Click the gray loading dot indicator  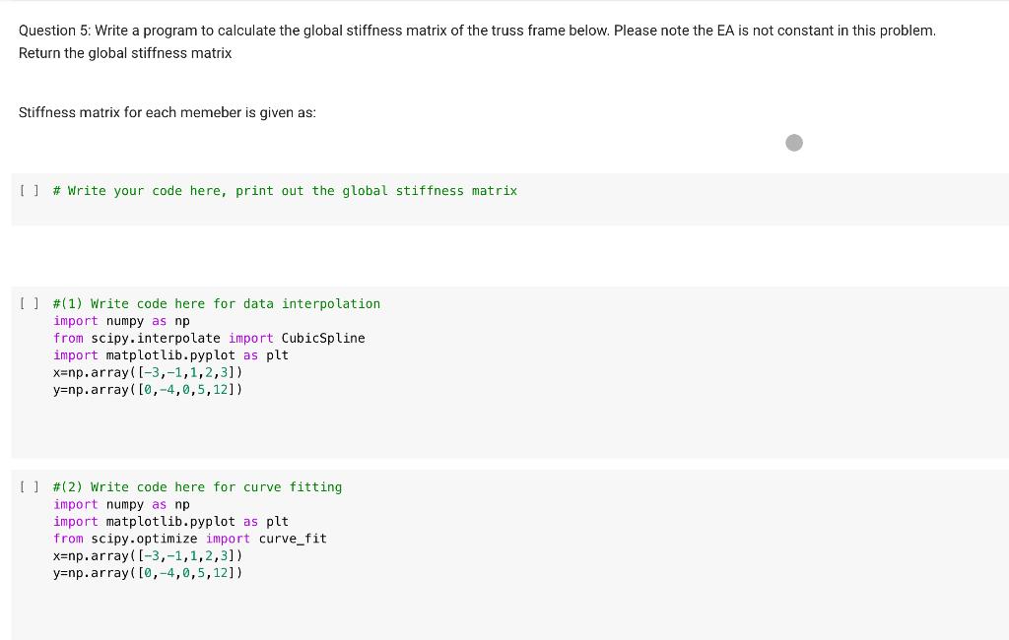pyautogui.click(x=794, y=142)
